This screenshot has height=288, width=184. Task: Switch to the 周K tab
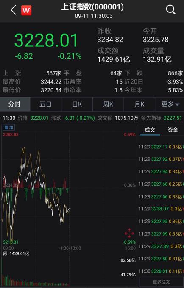tap(108, 104)
